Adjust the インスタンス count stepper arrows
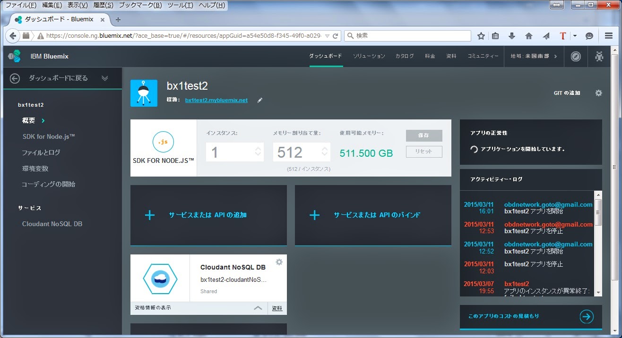Viewport: 622px width, 338px height. (x=258, y=152)
